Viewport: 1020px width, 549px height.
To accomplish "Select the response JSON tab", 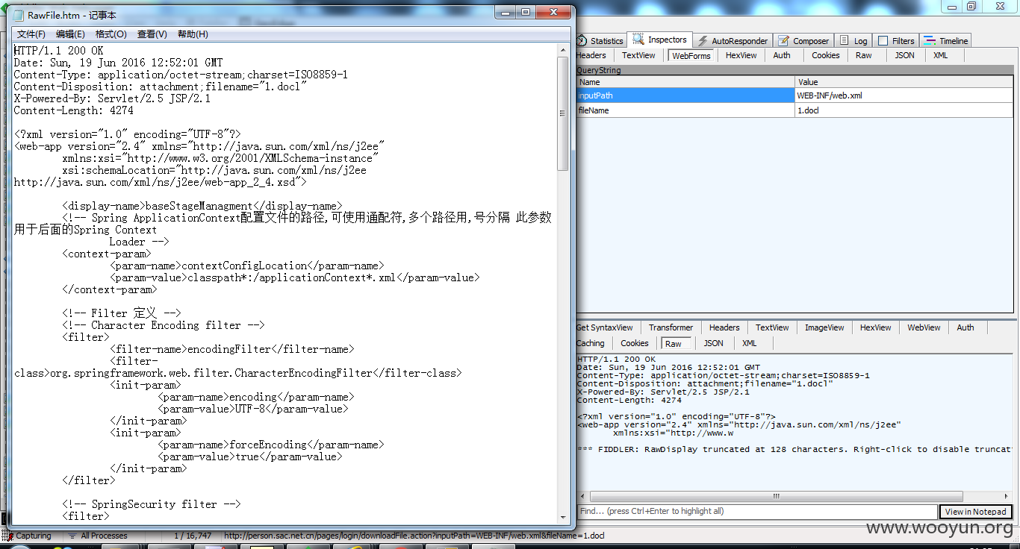I will tap(713, 343).
